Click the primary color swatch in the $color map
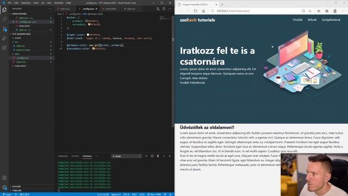Viewport: 348px width, 196px height. pyautogui.click(x=86, y=21)
